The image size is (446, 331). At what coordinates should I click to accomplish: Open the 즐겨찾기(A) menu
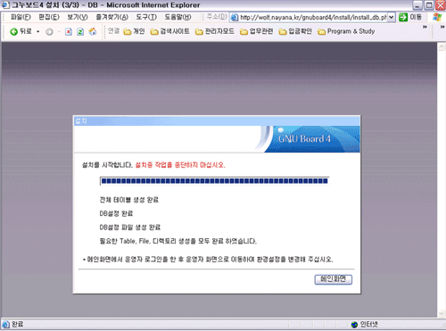pyautogui.click(x=112, y=17)
